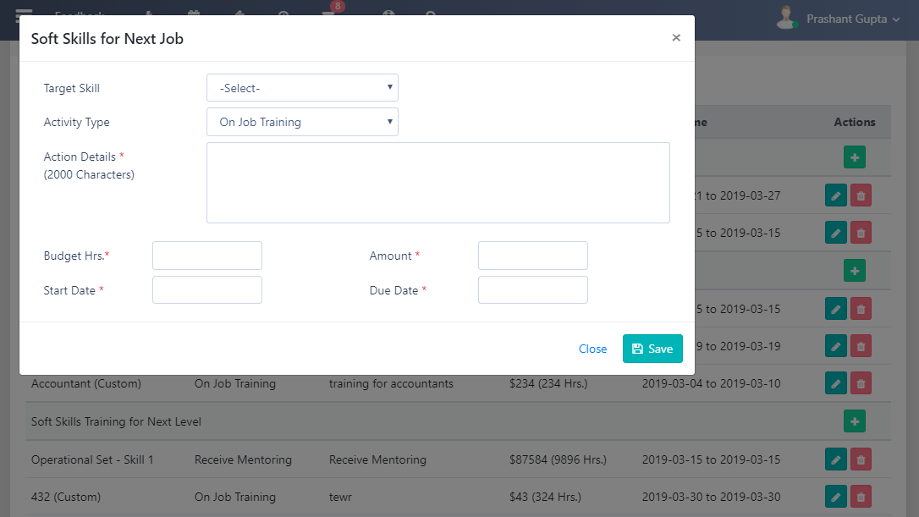
Task: Click inside the Action Details text area
Action: coord(437,183)
